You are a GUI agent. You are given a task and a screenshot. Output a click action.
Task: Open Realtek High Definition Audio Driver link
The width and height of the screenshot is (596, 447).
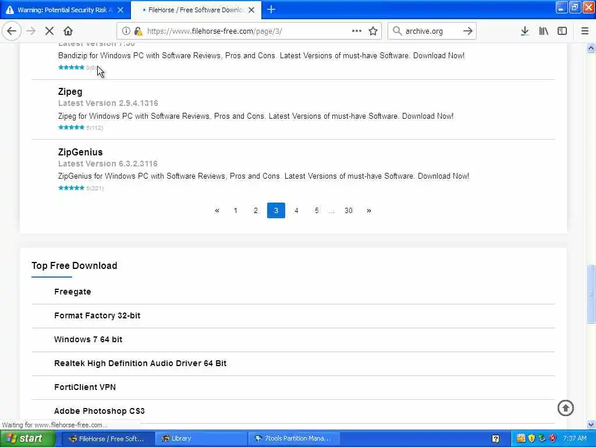click(x=140, y=363)
